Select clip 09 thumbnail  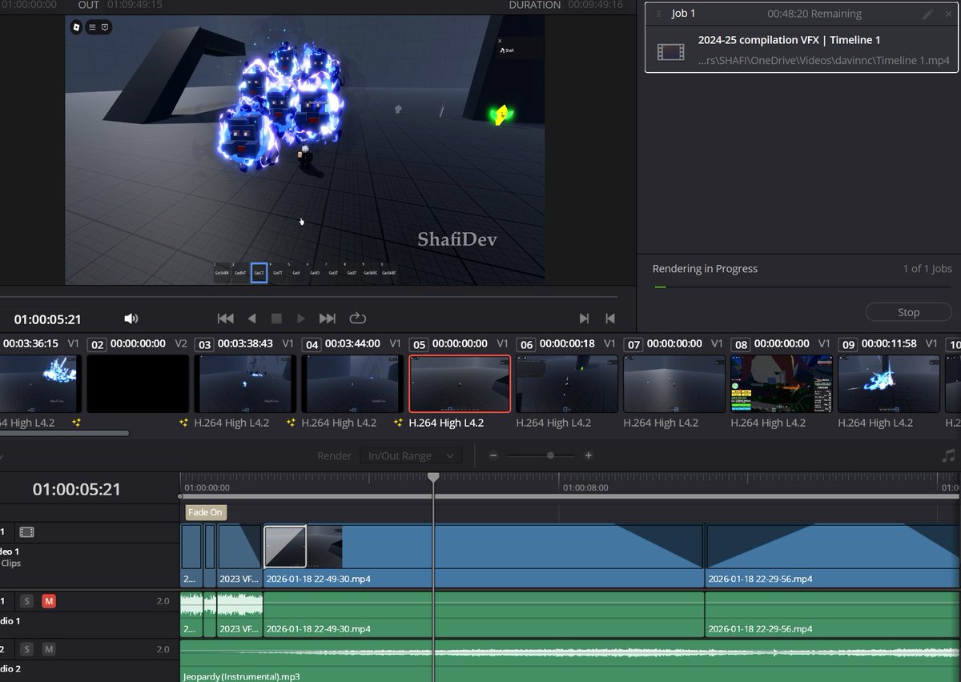889,384
